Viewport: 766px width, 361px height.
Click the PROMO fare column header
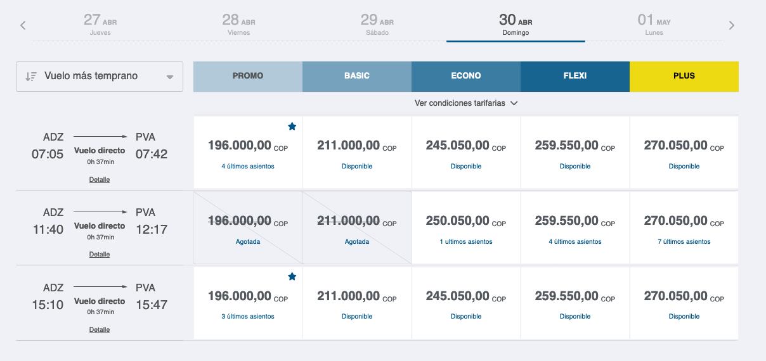(x=248, y=76)
